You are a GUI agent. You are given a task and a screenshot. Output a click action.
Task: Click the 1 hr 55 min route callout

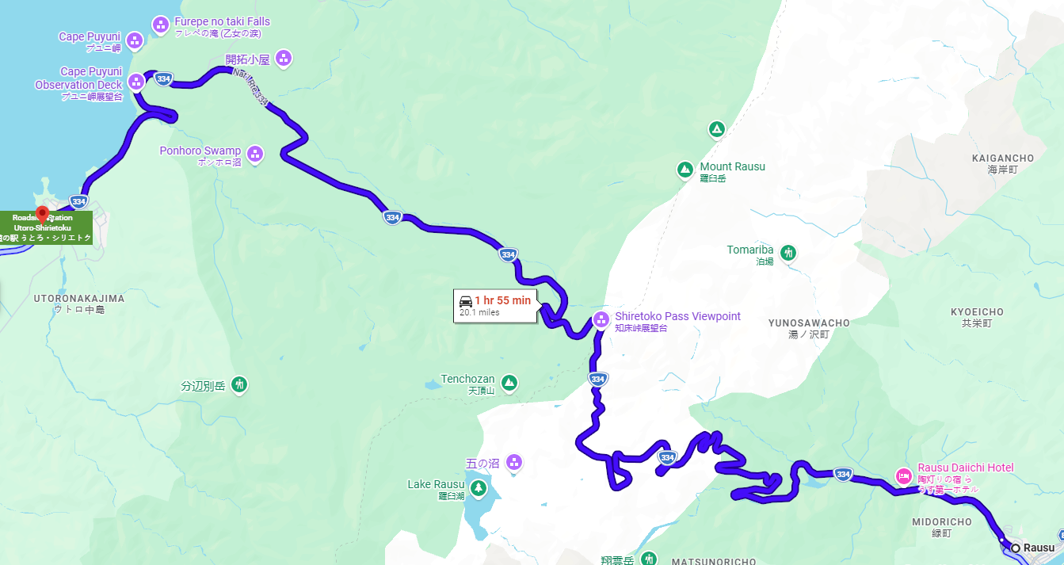click(x=495, y=306)
